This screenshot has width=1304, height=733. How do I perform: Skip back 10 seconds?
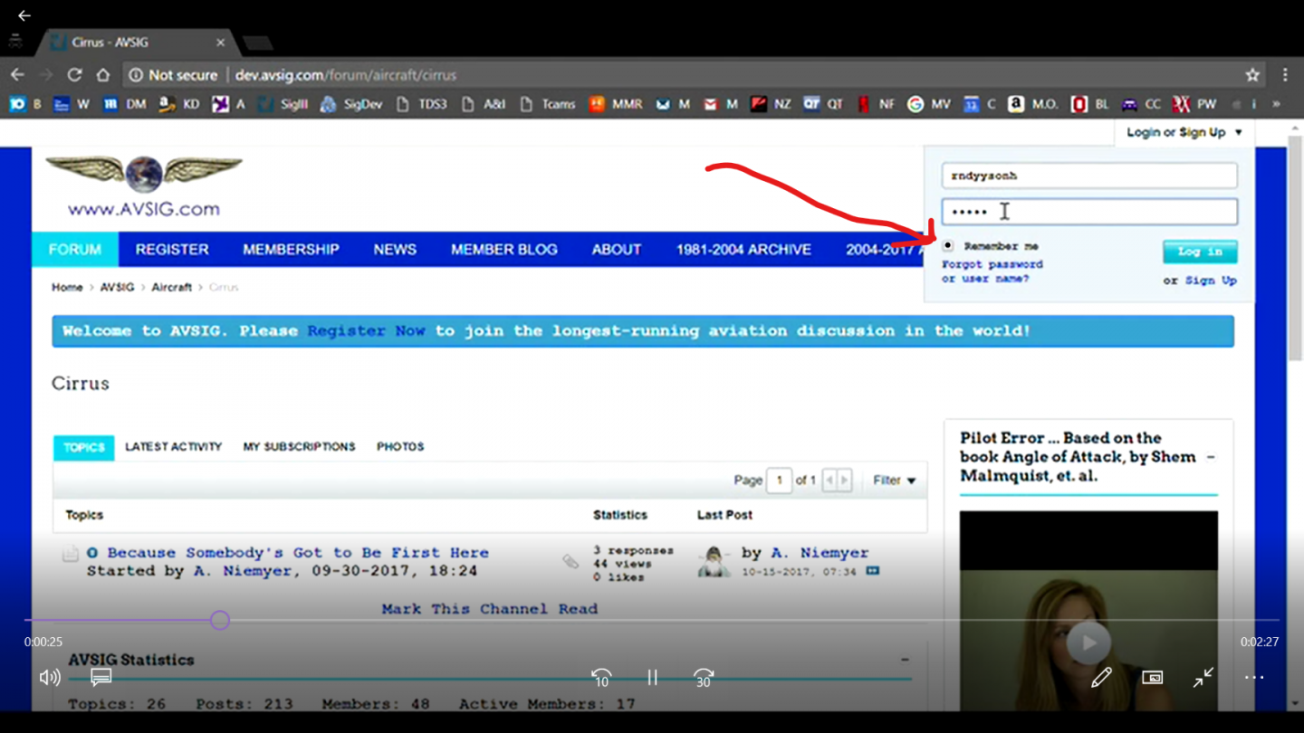(601, 677)
